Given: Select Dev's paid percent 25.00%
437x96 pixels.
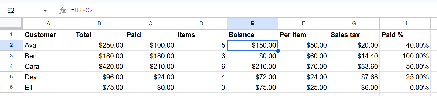Looking at the screenshot, I should (405, 77).
